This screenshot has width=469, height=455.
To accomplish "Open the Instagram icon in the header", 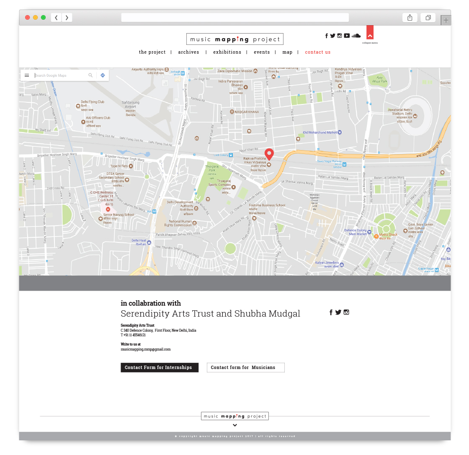I will tap(340, 36).
